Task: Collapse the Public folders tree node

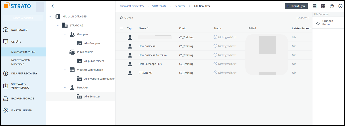Action: pos(65,52)
